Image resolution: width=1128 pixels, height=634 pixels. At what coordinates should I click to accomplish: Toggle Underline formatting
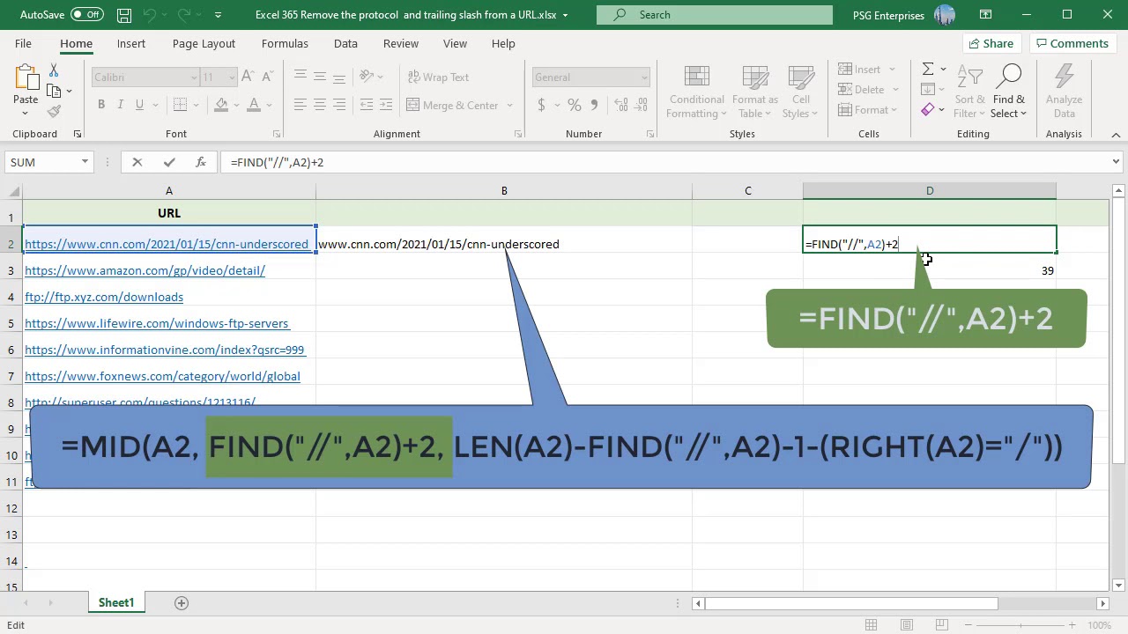[139, 105]
